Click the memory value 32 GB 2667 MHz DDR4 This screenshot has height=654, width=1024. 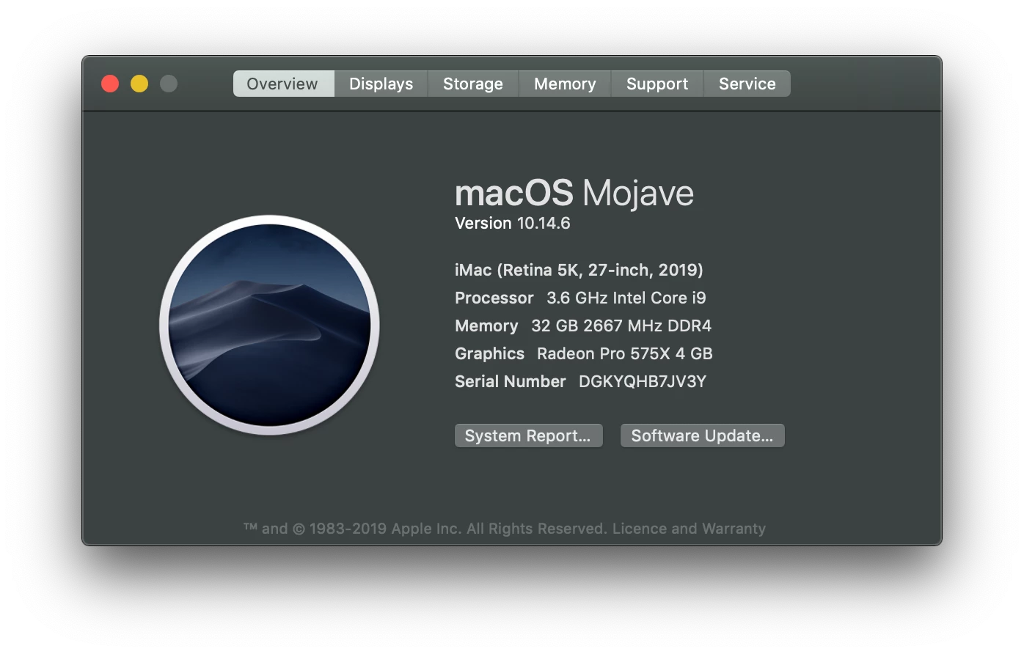[621, 326]
